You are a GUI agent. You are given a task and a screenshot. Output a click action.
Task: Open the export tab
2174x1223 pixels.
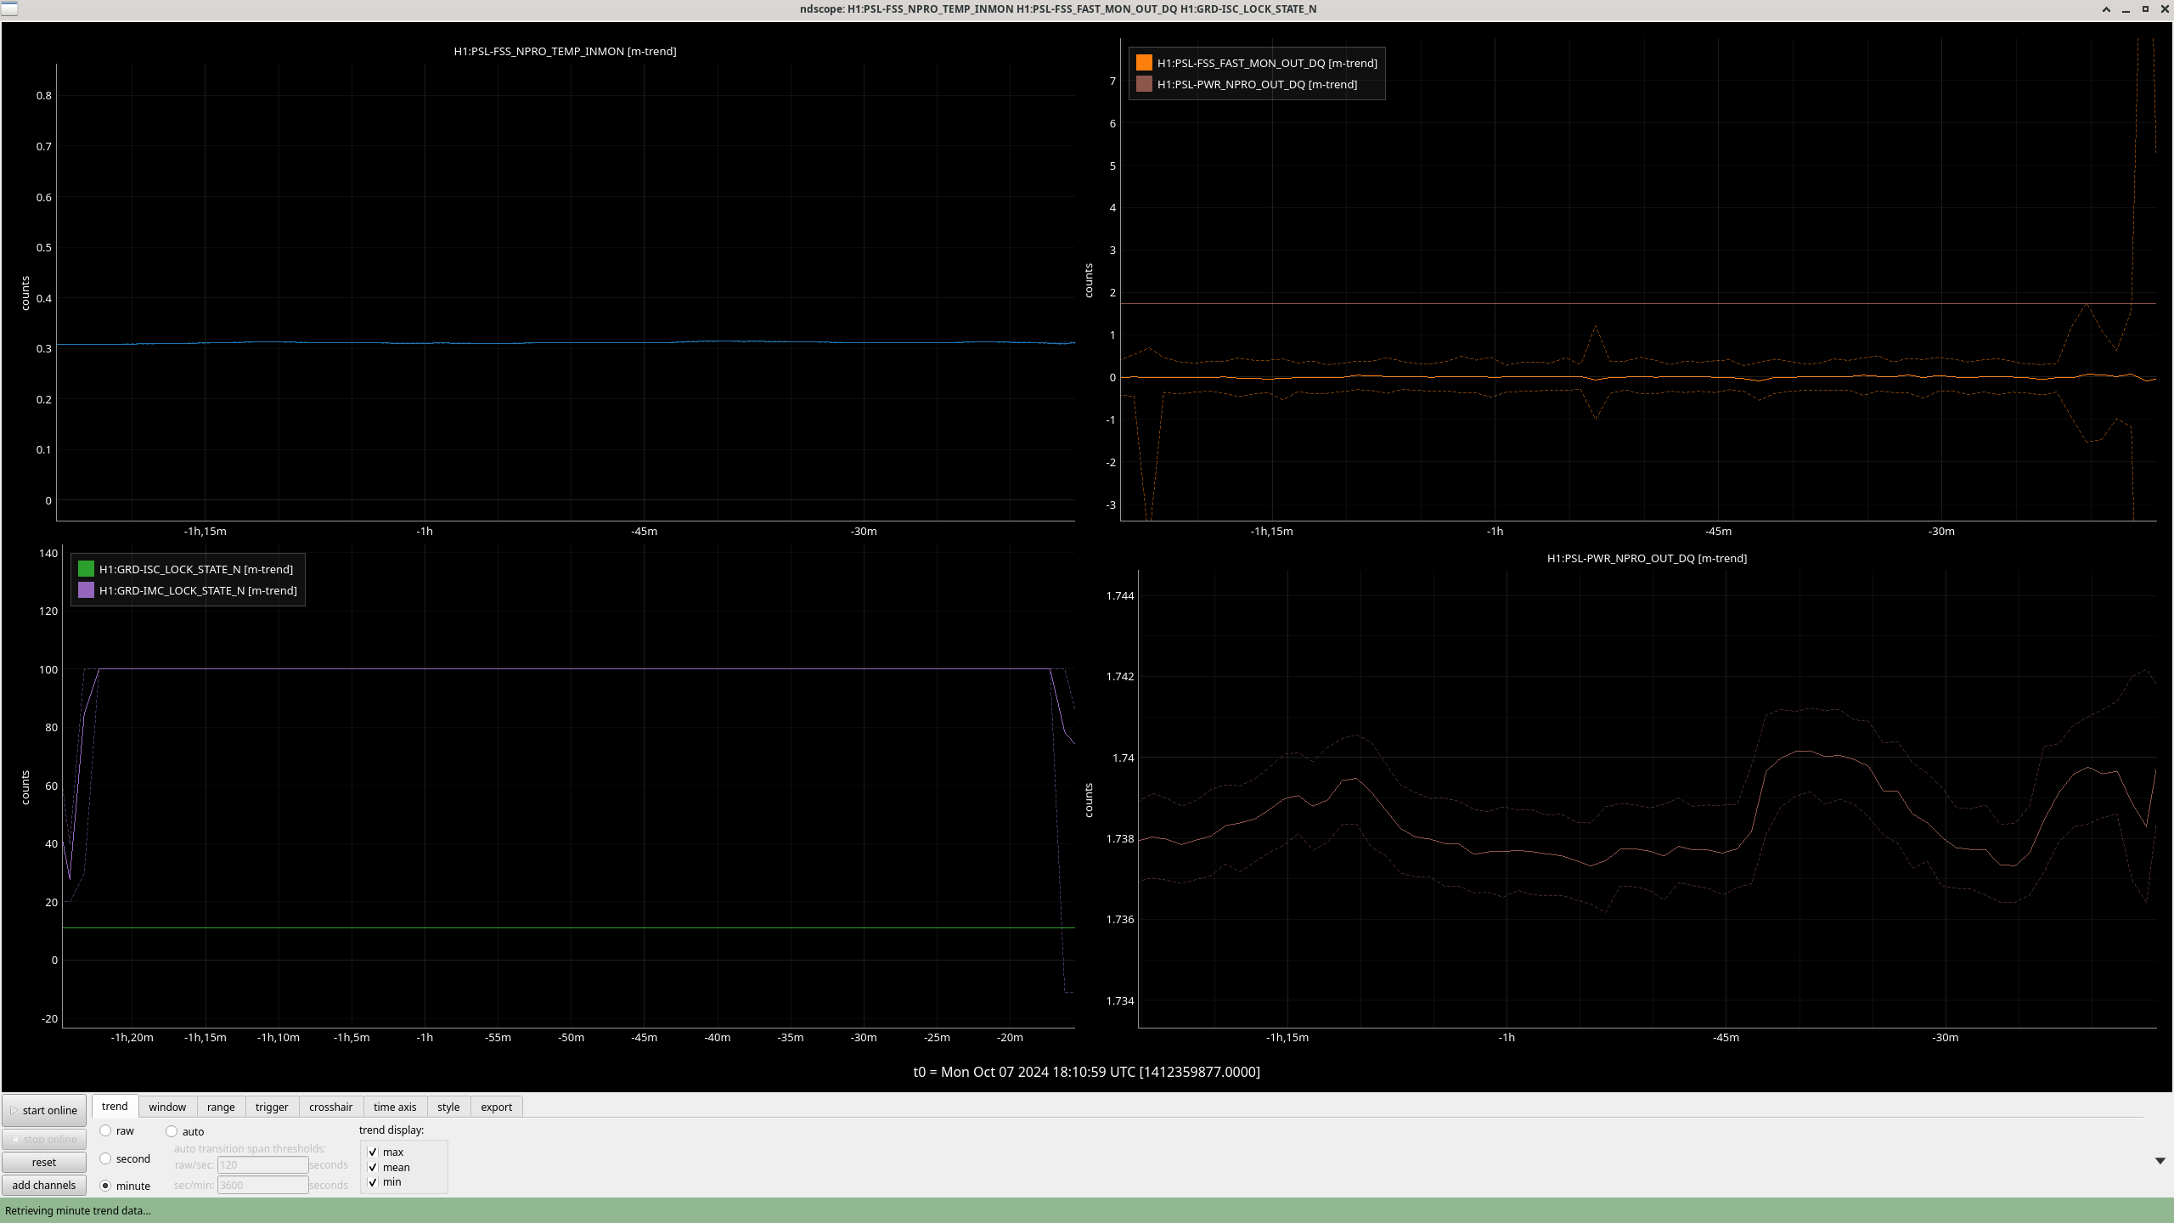click(x=496, y=1107)
